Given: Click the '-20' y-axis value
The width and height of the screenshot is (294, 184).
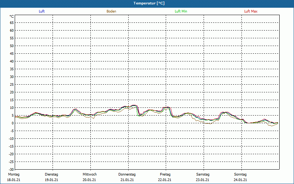Looking at the screenshot, I should 11,154.
